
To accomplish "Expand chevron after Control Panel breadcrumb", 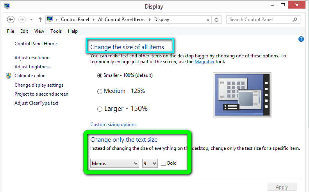I will [94, 20].
